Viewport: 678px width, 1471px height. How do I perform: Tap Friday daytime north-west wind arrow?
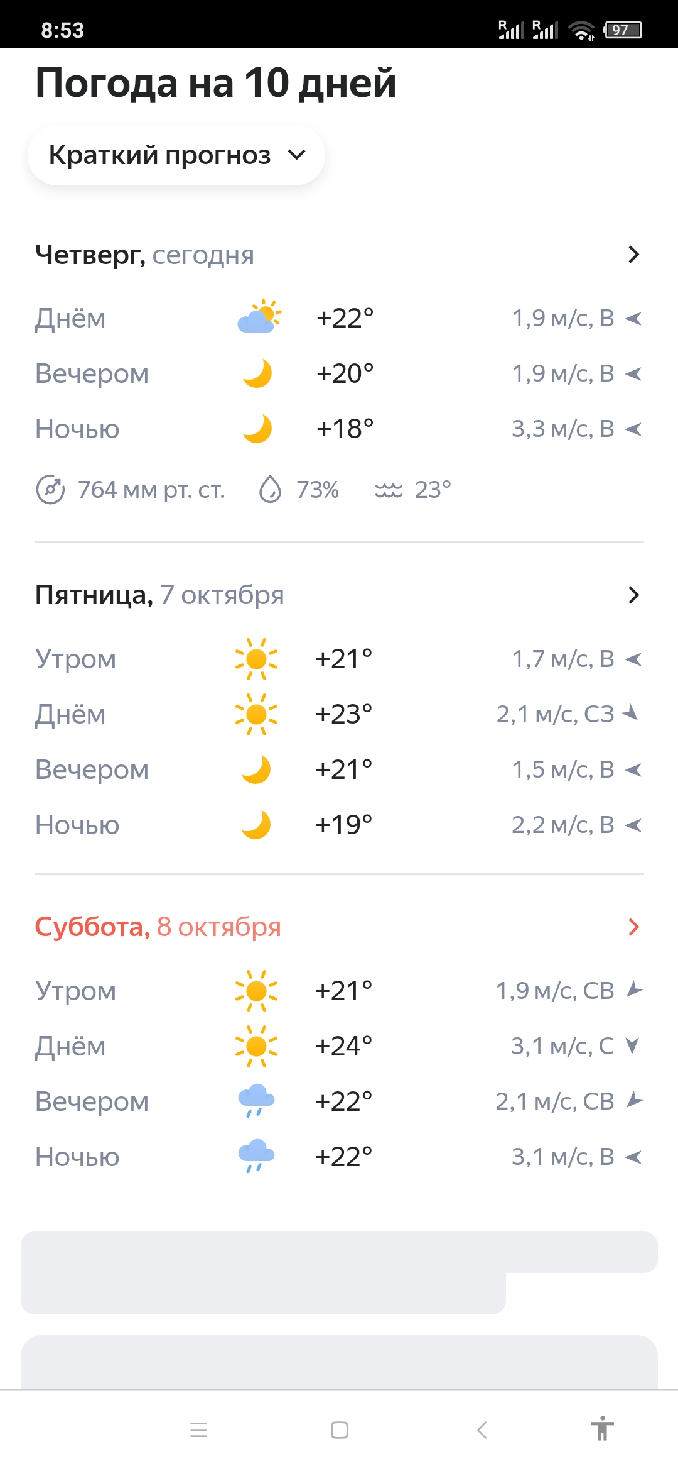pos(630,713)
